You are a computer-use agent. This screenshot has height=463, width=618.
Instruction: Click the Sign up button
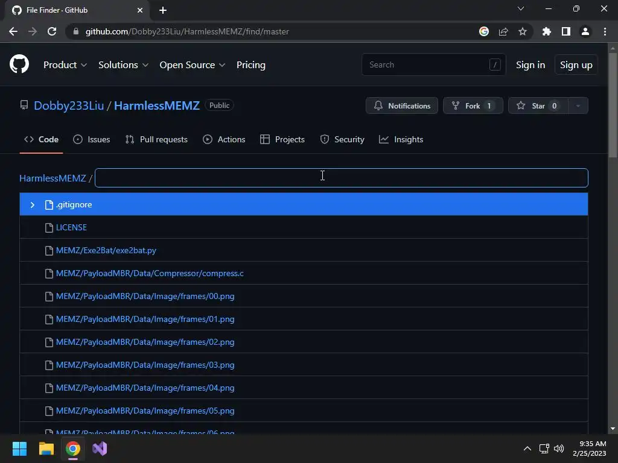pos(576,65)
